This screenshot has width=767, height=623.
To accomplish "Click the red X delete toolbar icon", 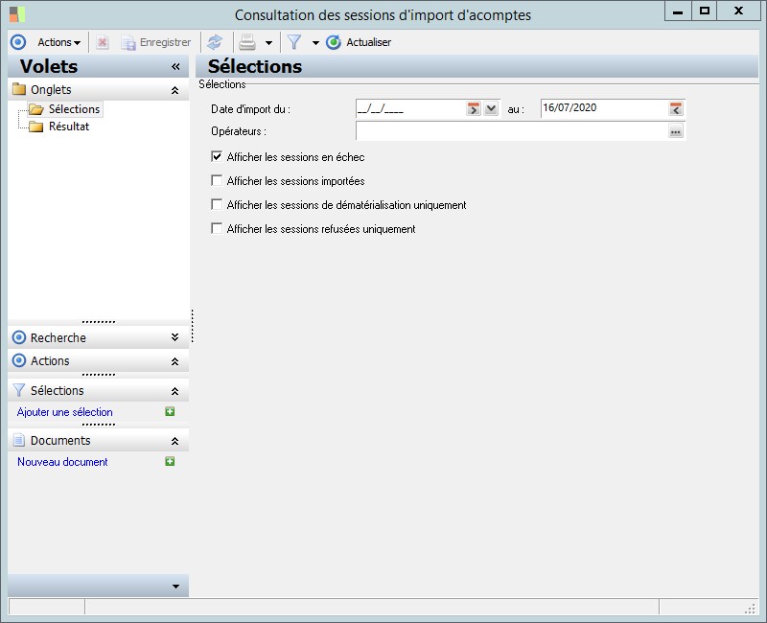I will [103, 42].
